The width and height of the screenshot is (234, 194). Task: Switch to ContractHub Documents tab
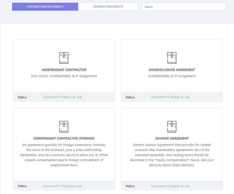click(x=45, y=7)
